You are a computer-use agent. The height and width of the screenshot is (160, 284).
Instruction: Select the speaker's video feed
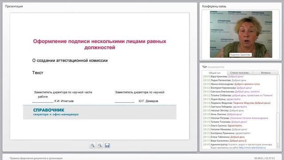click(x=241, y=34)
